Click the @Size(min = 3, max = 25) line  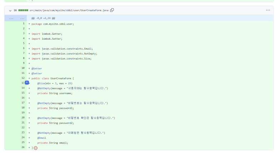tap(55, 83)
